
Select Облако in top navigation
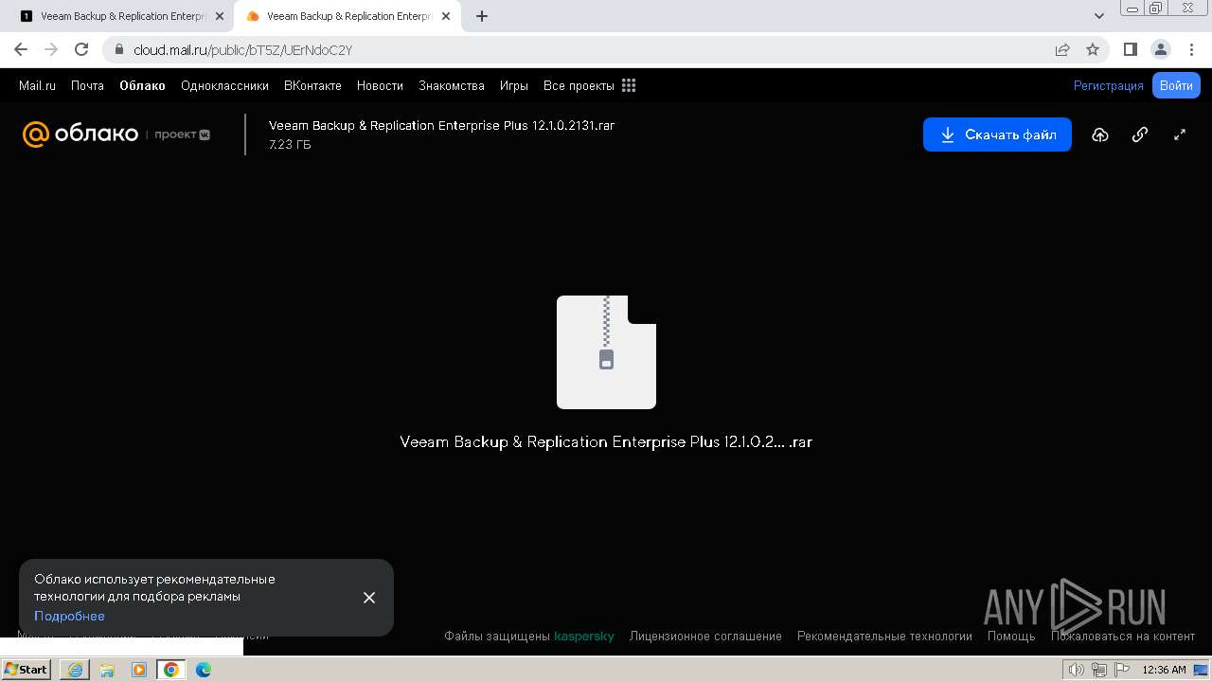142,85
